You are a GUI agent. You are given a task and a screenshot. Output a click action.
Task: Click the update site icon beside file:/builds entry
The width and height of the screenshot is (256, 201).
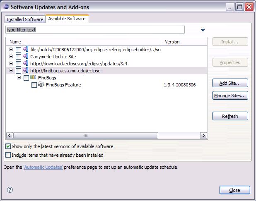click(x=26, y=49)
